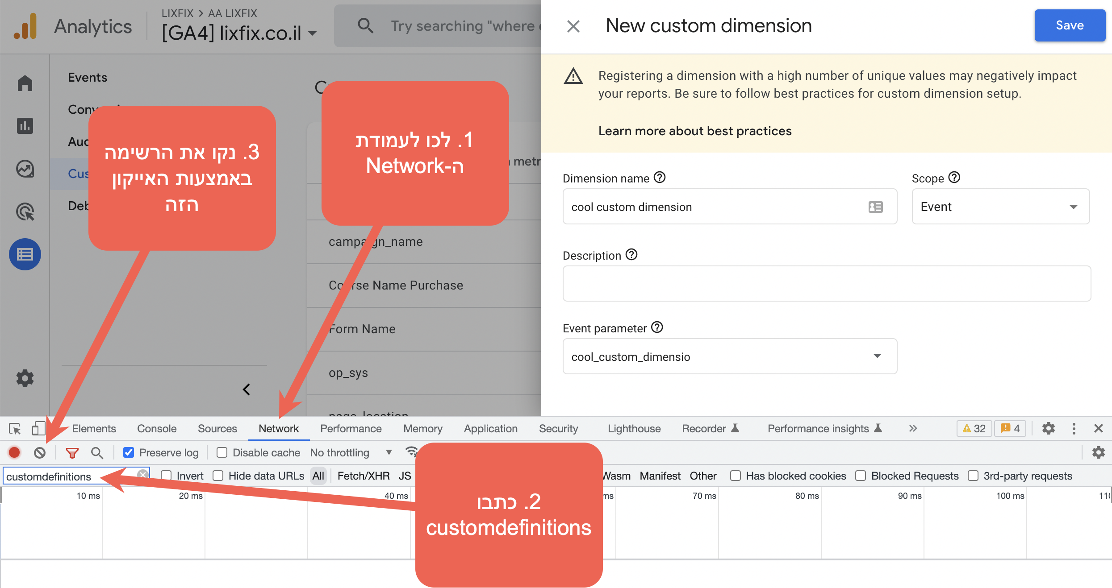Click the Event parameter help icon
1112x588 pixels.
point(657,327)
